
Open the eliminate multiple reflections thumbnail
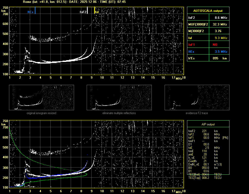click(x=119, y=98)
